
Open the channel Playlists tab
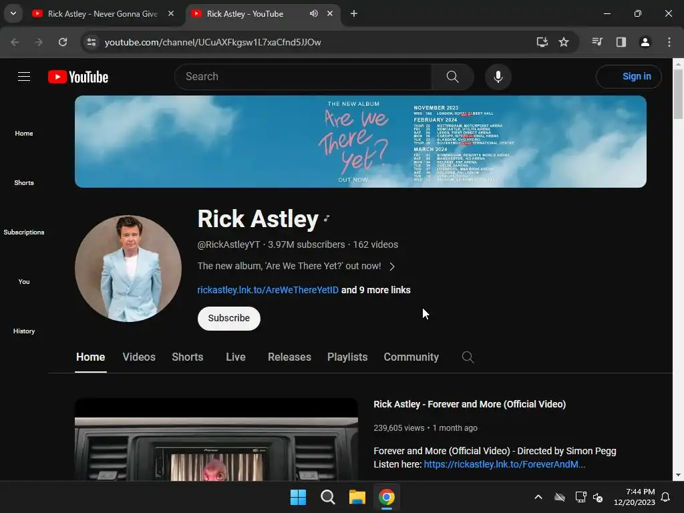click(x=347, y=357)
